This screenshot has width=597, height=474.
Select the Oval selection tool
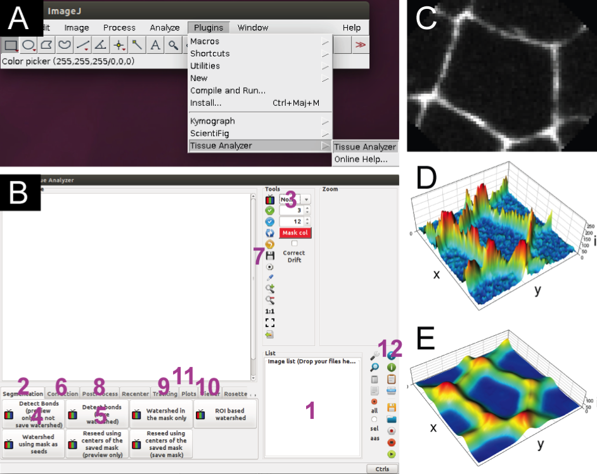pos(29,45)
